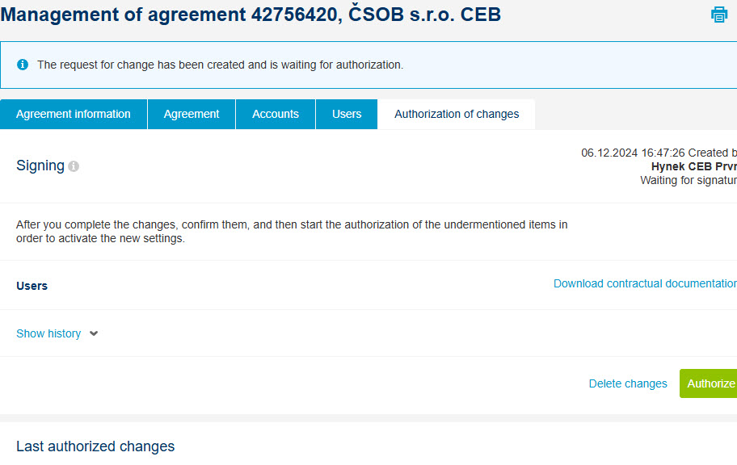The width and height of the screenshot is (737, 465).
Task: Click the waiting for authorization message text
Action: coord(220,65)
